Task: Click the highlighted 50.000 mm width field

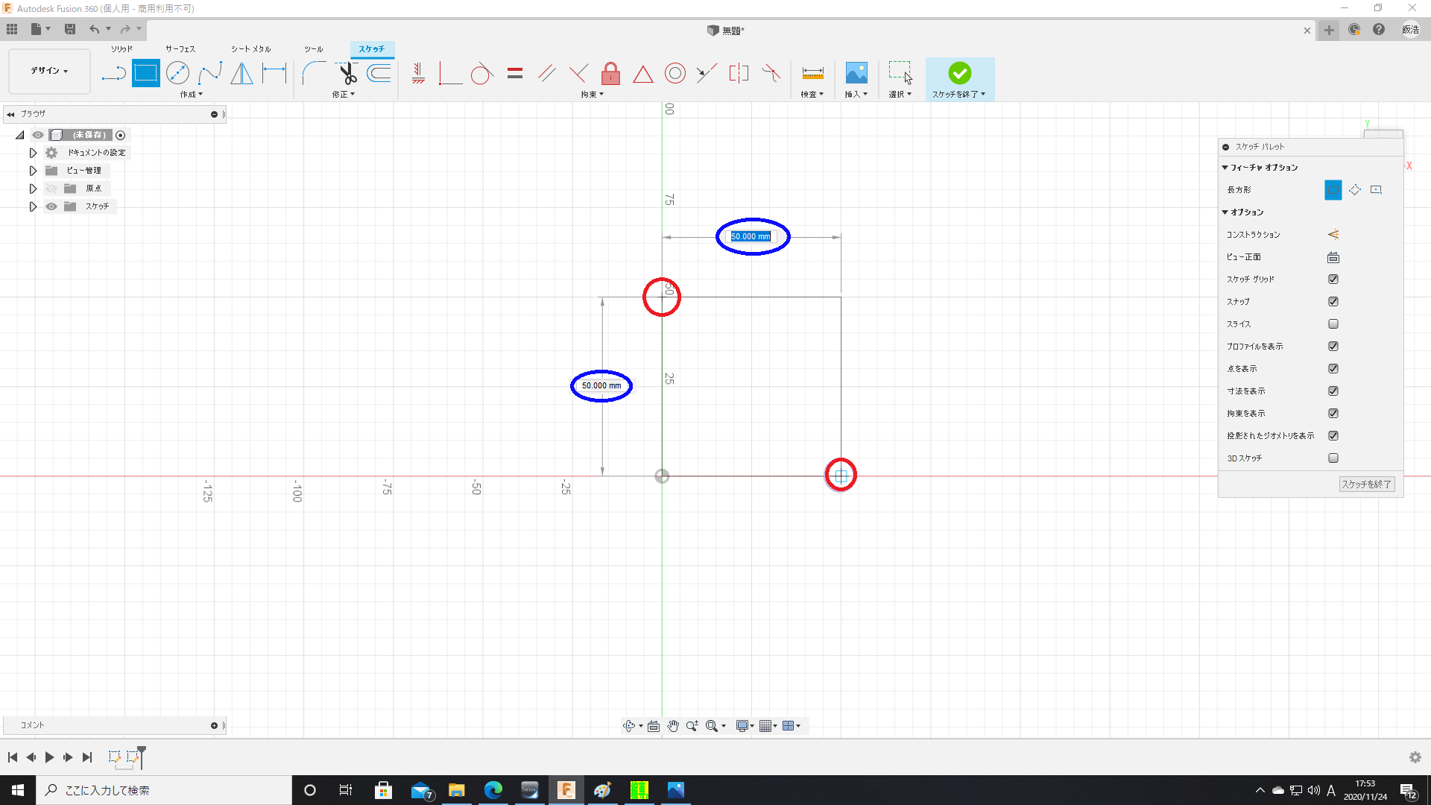Action: click(x=751, y=237)
